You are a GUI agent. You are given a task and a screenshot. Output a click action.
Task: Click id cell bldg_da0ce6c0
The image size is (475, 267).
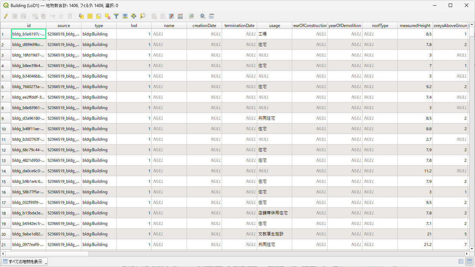(x=29, y=171)
